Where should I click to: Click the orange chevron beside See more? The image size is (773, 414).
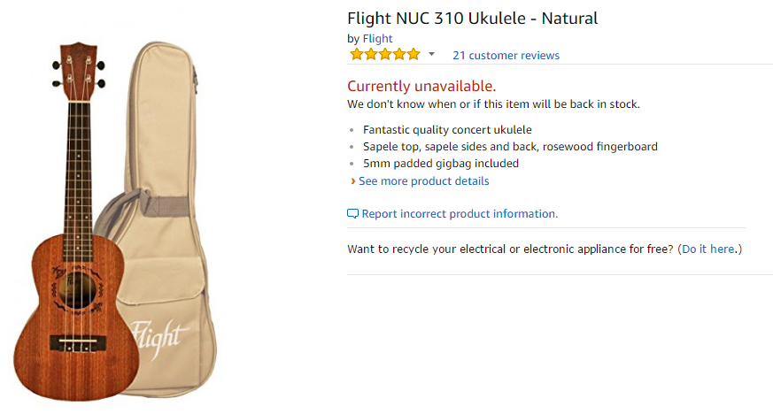(x=353, y=181)
